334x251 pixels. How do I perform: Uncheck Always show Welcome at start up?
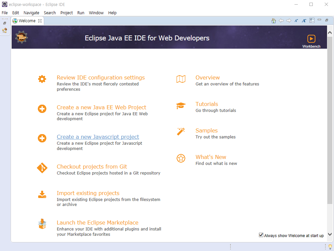pyautogui.click(x=261, y=235)
